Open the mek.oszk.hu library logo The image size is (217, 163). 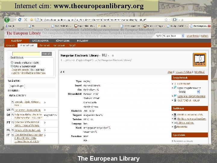pyautogui.click(x=200, y=59)
